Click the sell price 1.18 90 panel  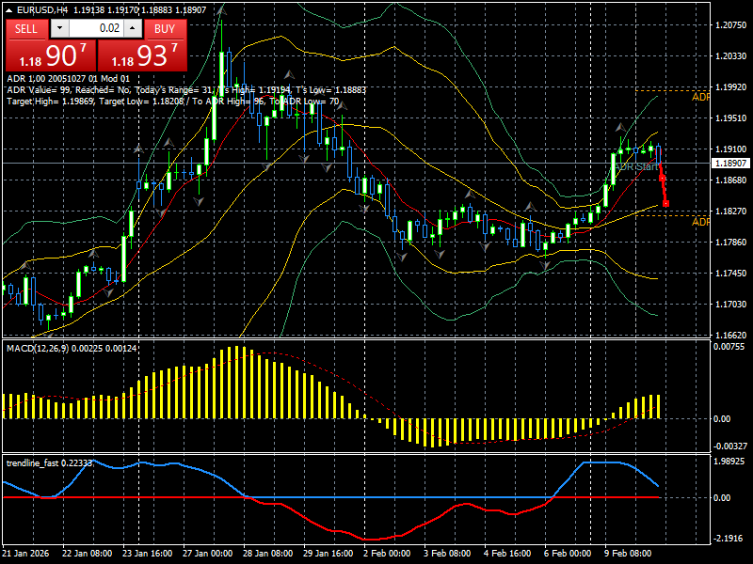(x=51, y=55)
